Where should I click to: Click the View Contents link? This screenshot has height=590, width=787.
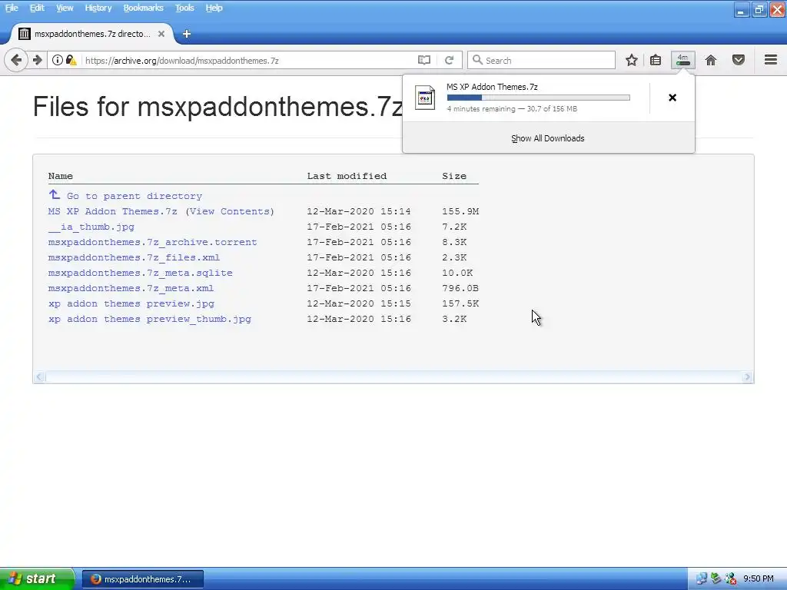[230, 211]
